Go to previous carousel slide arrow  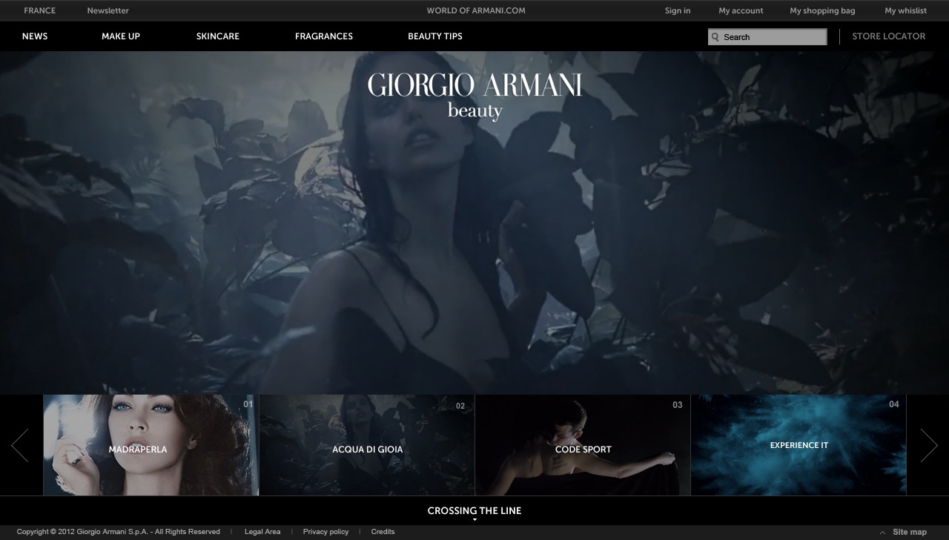click(x=20, y=445)
